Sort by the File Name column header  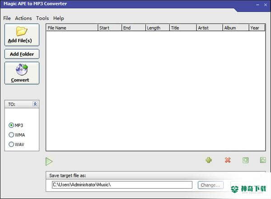point(72,28)
